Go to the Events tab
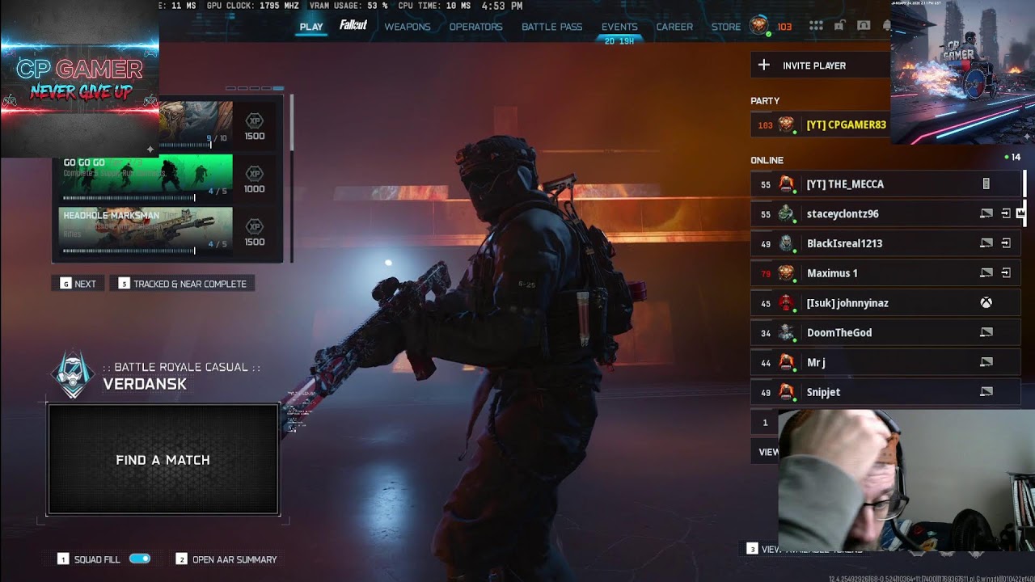The width and height of the screenshot is (1035, 582). pyautogui.click(x=619, y=27)
